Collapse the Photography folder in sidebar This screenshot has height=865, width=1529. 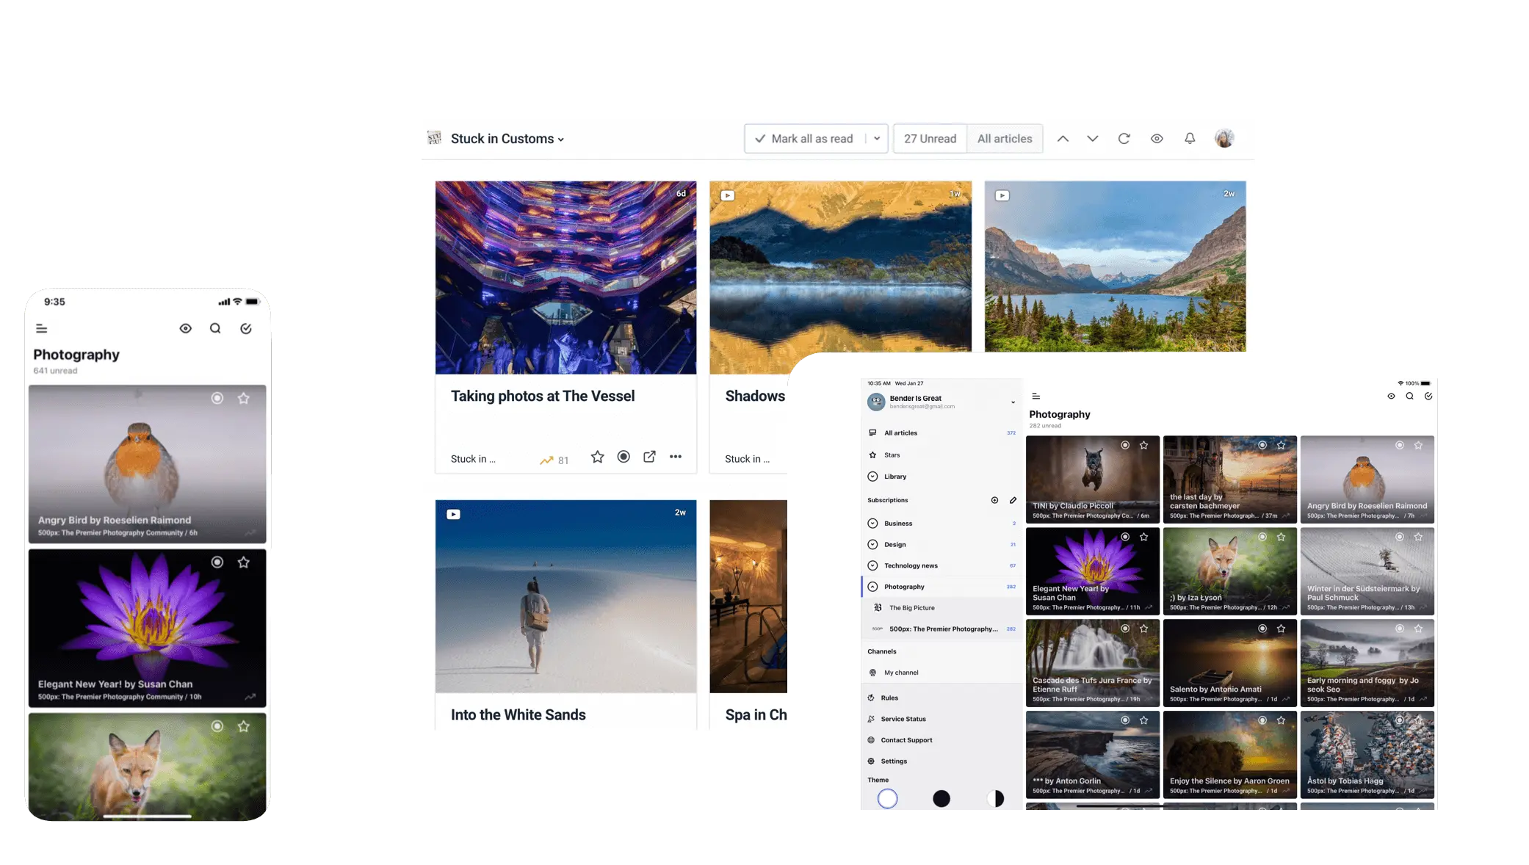click(x=872, y=587)
